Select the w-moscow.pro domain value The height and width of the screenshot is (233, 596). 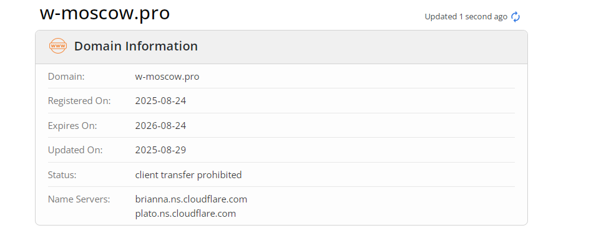pyautogui.click(x=167, y=77)
